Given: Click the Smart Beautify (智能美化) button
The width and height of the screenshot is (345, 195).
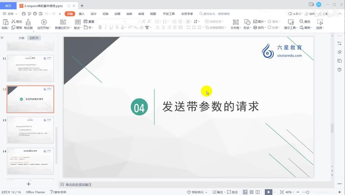Looking at the screenshot, I should coord(197,192).
